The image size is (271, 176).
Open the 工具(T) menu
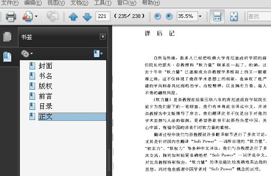[102, 3]
